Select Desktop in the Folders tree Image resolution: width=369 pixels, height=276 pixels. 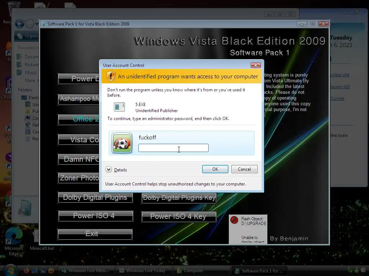(x=30, y=98)
